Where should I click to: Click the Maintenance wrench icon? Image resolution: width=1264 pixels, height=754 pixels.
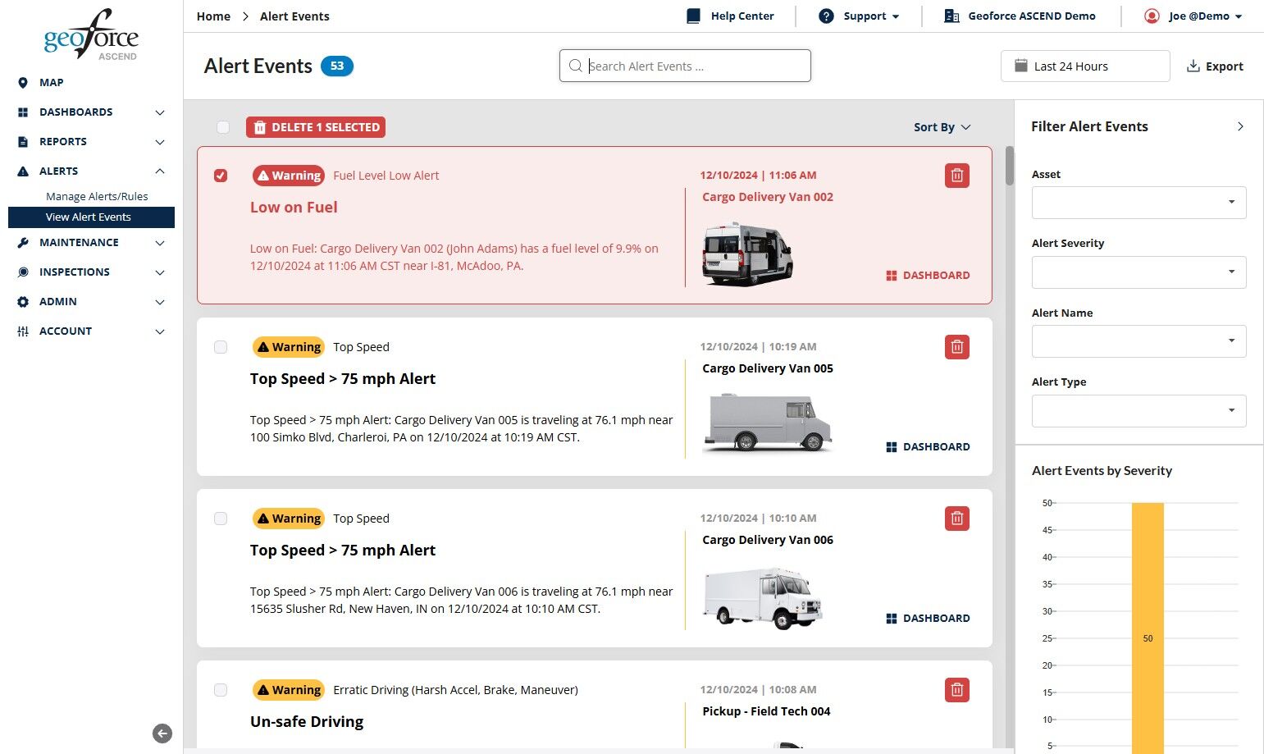(23, 243)
